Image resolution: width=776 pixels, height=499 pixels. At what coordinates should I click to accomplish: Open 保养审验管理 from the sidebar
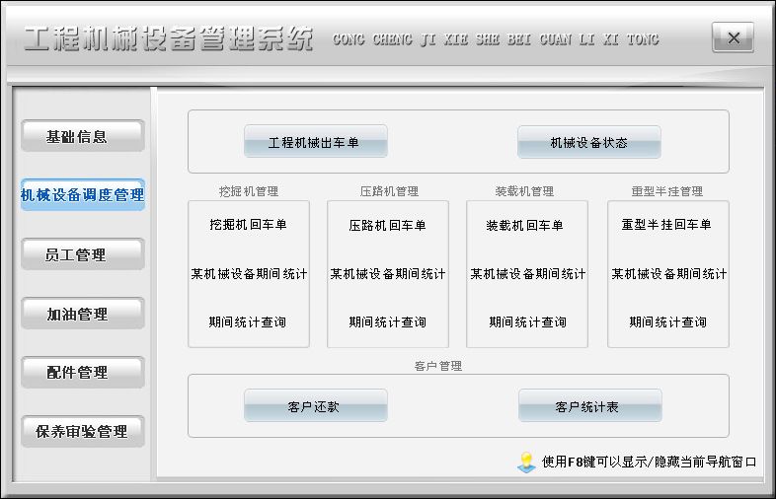[82, 431]
